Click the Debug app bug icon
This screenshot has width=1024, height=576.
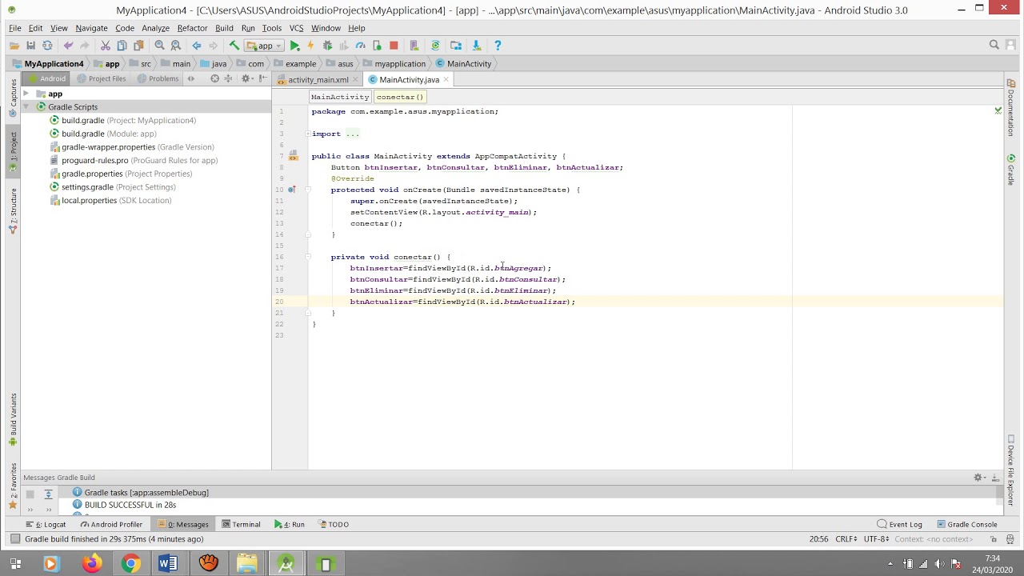[x=327, y=46]
